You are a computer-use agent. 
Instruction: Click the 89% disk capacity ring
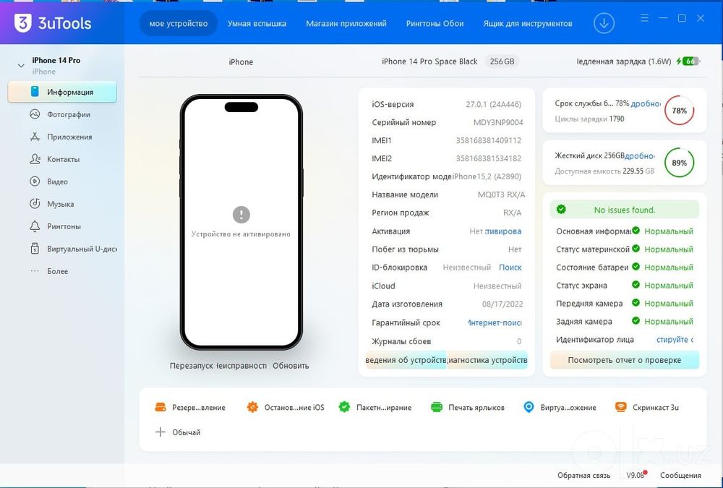coord(679,163)
